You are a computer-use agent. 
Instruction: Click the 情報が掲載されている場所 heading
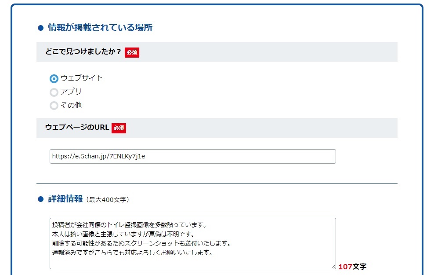tap(100, 28)
